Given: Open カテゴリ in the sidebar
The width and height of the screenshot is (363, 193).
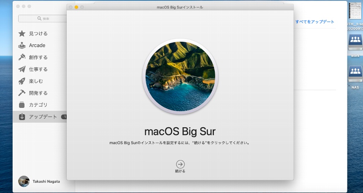Looking at the screenshot, I should pyautogui.click(x=38, y=105).
